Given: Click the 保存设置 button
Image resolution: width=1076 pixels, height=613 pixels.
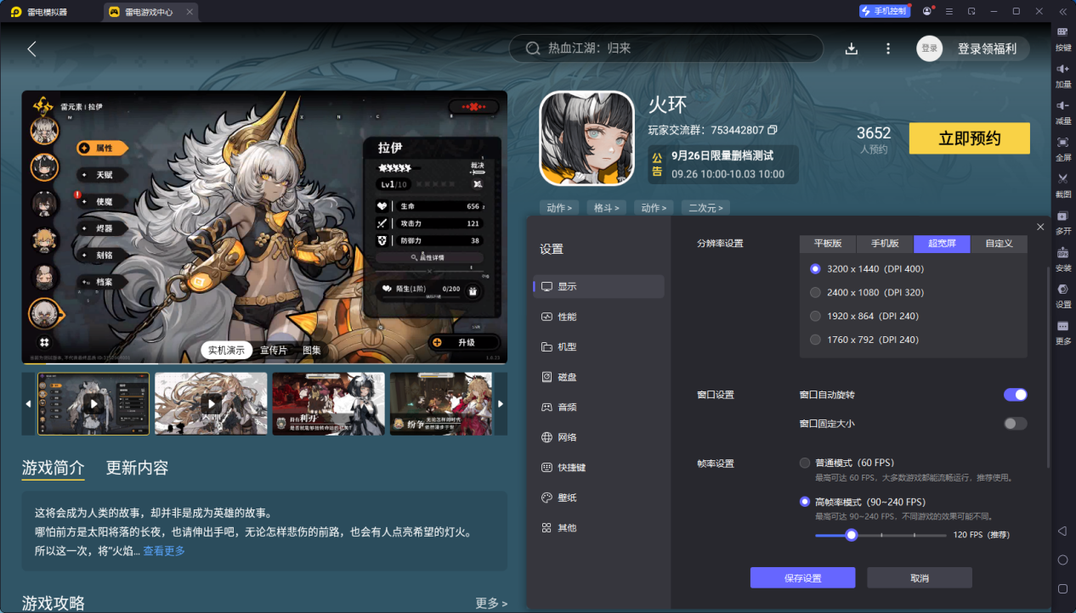Looking at the screenshot, I should tap(802, 578).
